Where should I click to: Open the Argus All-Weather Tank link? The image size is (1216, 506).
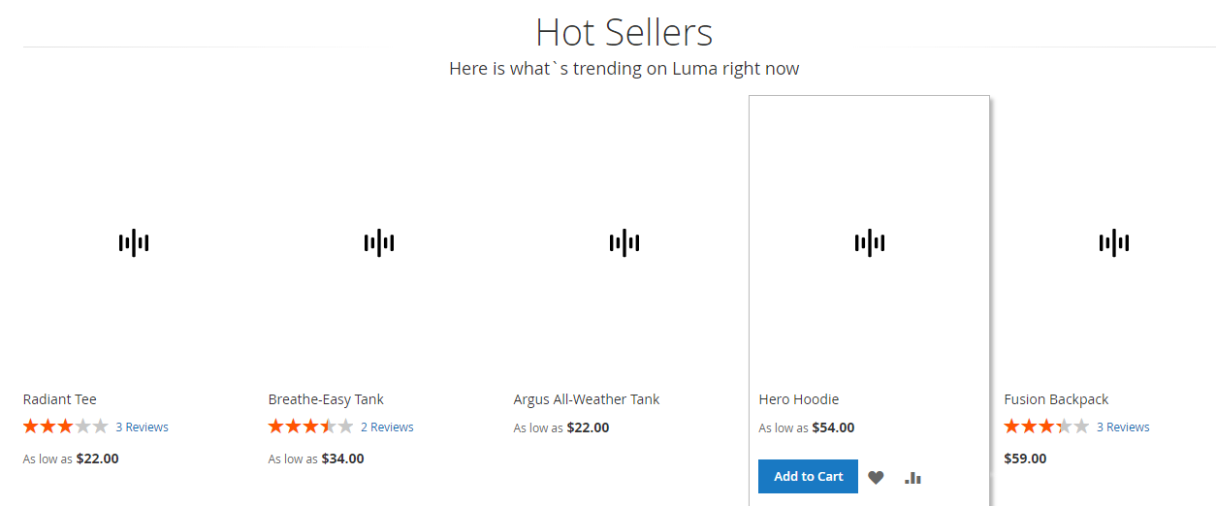587,399
